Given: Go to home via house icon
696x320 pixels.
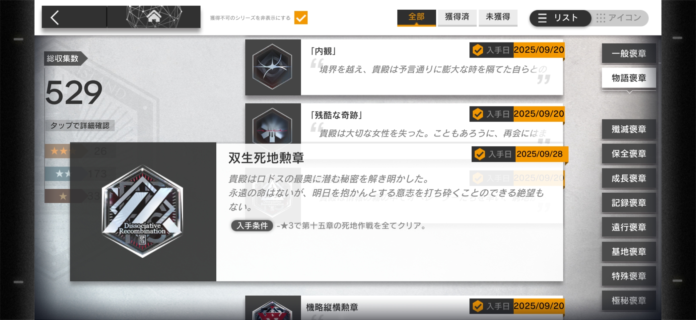Looking at the screenshot, I should (154, 16).
